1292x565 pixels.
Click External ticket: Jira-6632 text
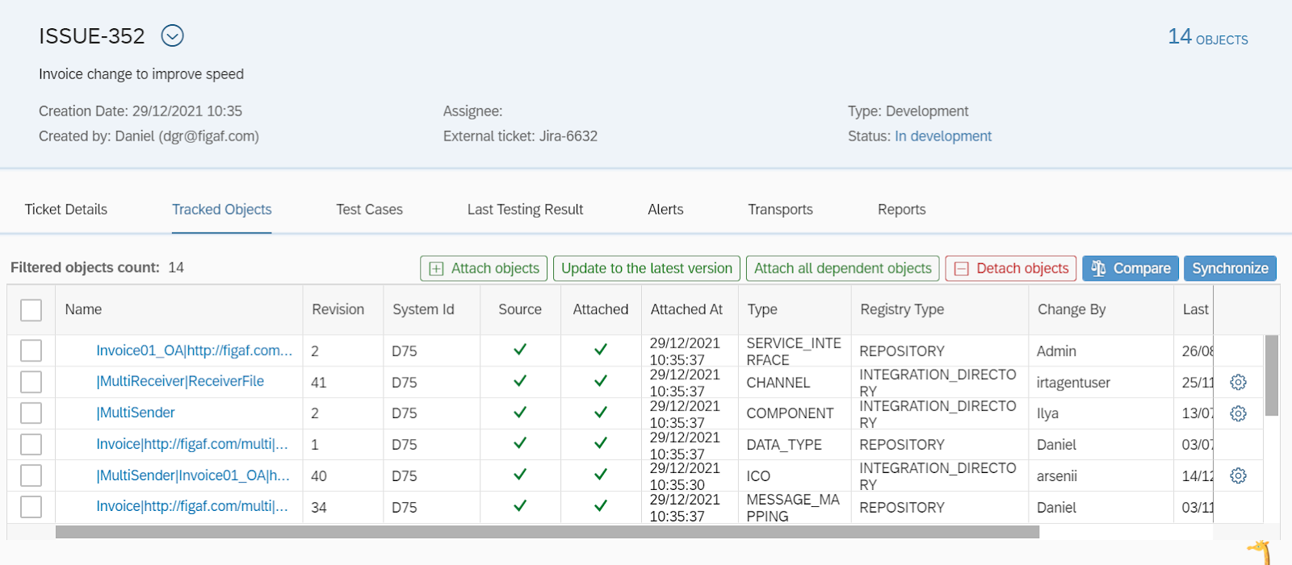coord(520,136)
